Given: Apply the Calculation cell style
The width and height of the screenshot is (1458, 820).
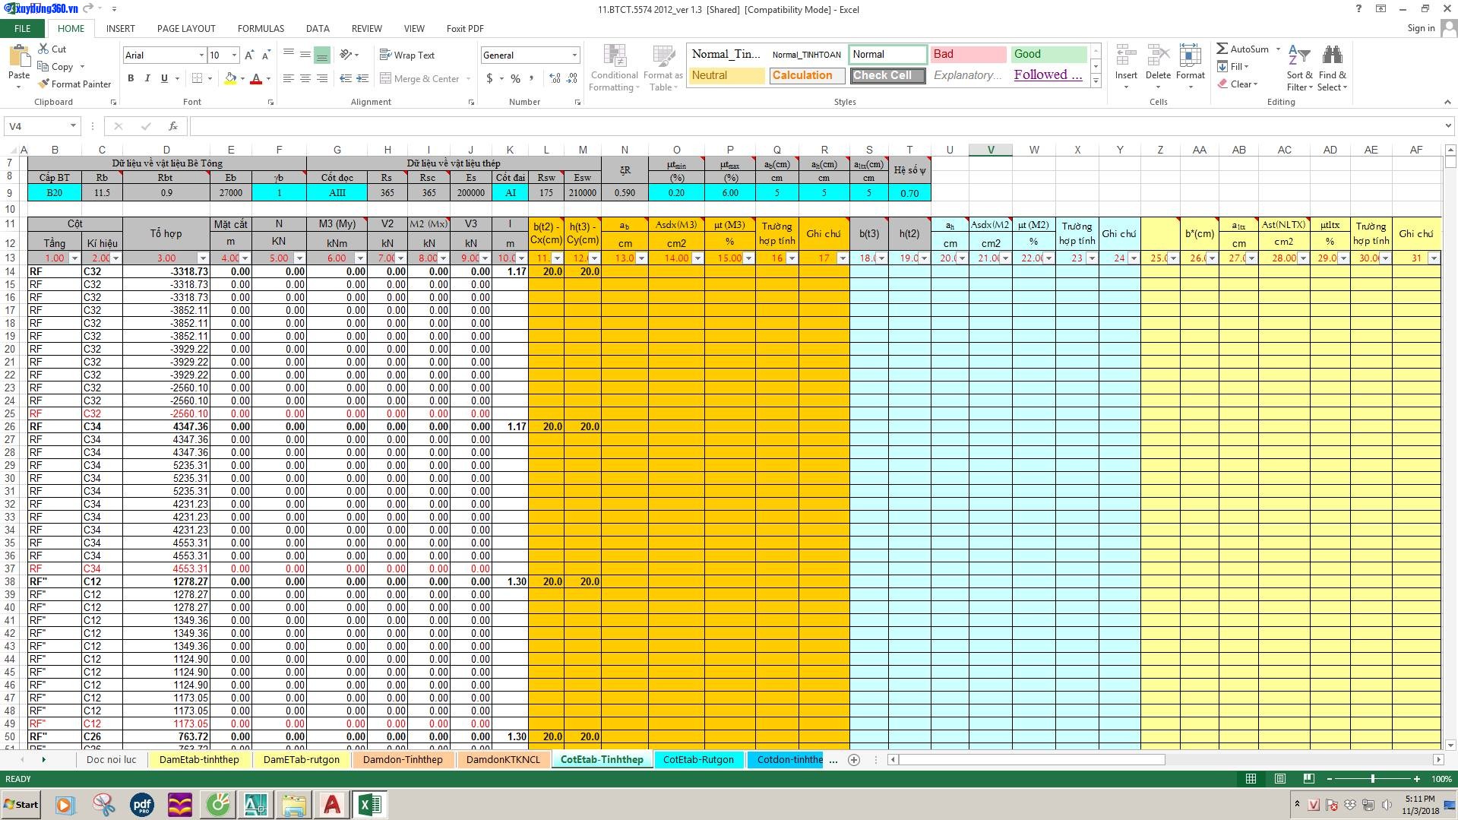Looking at the screenshot, I should tap(806, 75).
